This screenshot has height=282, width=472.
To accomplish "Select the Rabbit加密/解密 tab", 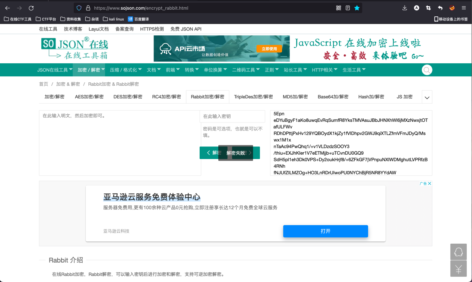I will 208,97.
